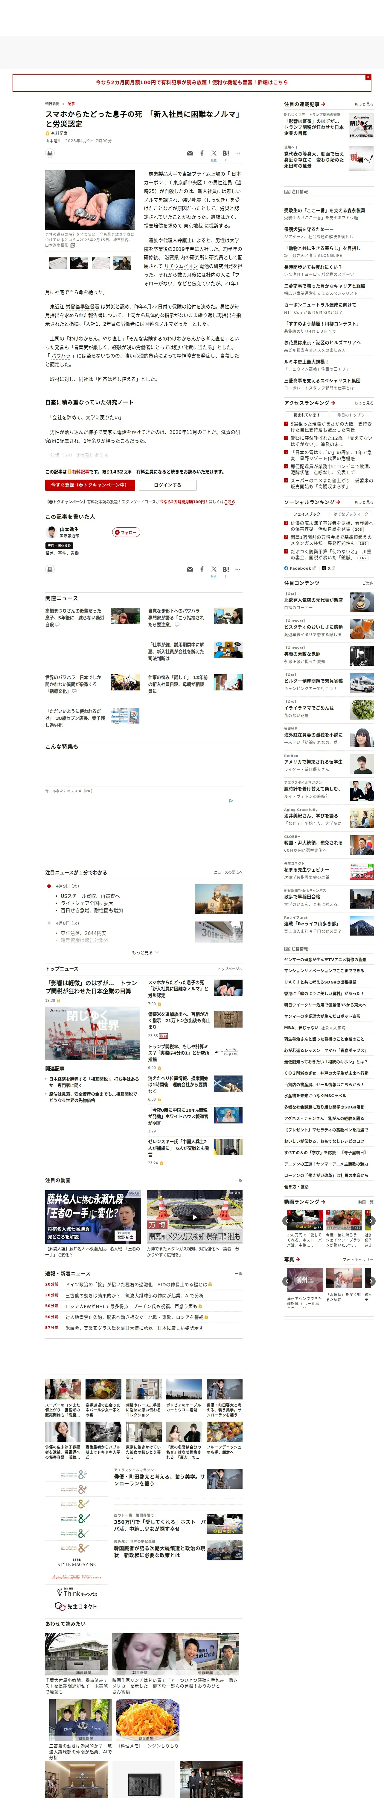This screenshot has width=384, height=1798.
Task: Click Facebook icon beneath the author profile
Action: 202,570
